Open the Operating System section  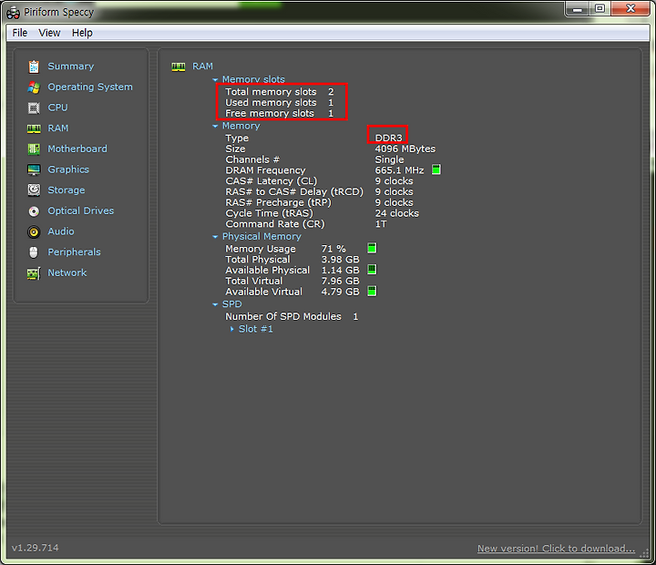click(90, 87)
